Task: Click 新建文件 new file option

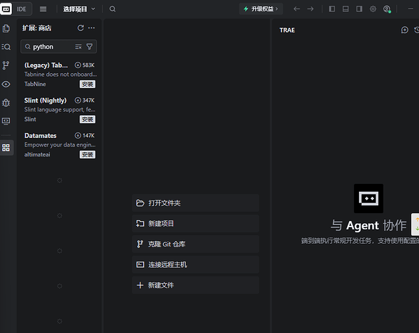Action: 195,286
